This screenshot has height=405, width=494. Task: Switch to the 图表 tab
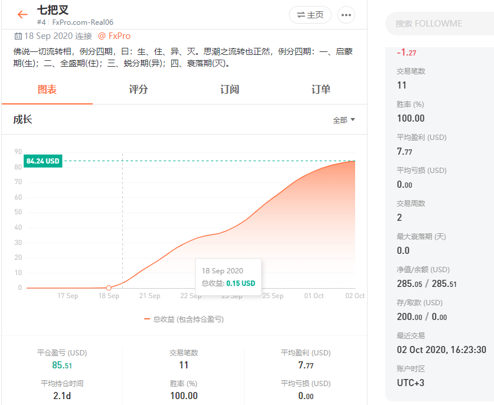tap(47, 89)
